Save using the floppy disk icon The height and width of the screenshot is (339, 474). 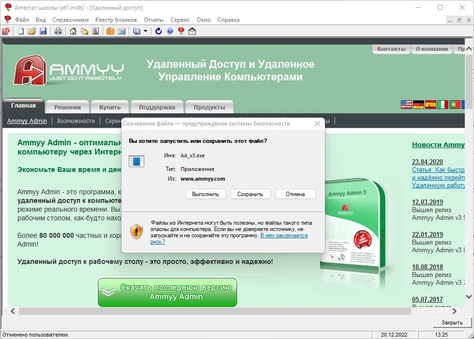point(43,31)
